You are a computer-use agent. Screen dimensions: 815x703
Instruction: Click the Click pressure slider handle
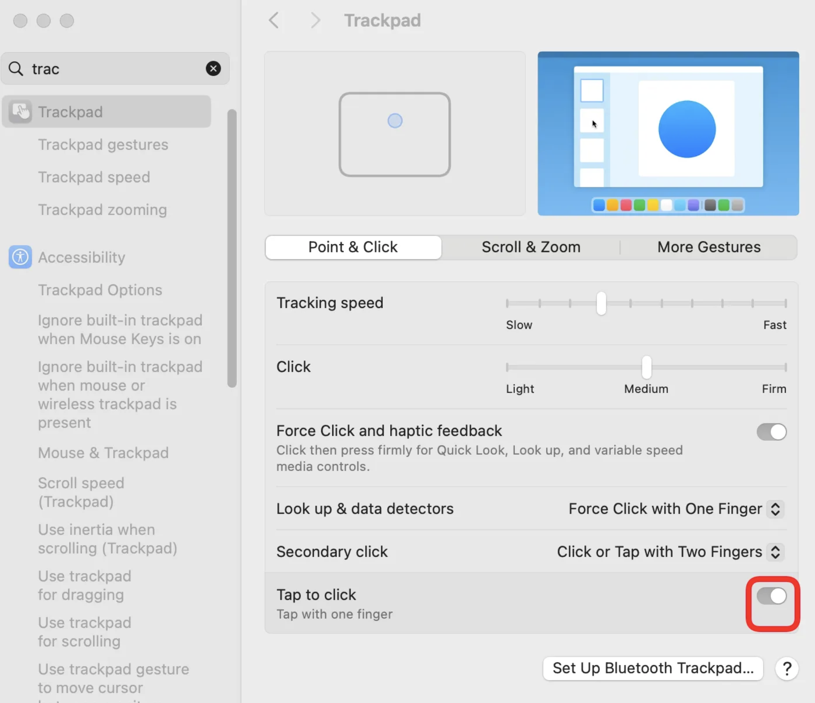pos(646,367)
